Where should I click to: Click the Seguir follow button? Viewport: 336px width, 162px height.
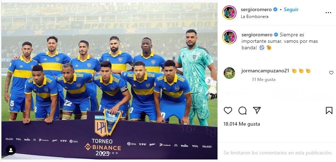291,9
